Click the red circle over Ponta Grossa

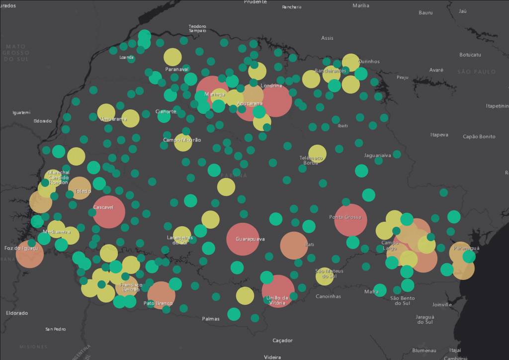click(350, 220)
